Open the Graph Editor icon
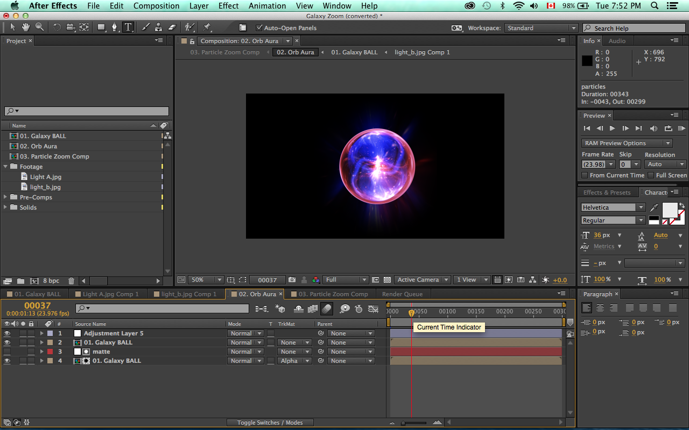Viewport: 689px width, 430px height. tap(374, 309)
